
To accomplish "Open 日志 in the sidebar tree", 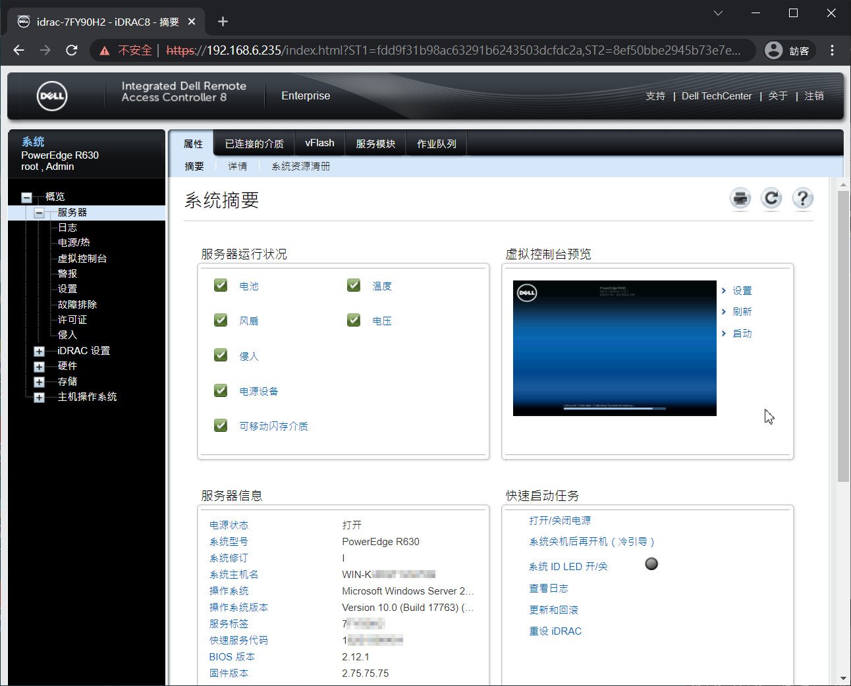I will pyautogui.click(x=67, y=228).
